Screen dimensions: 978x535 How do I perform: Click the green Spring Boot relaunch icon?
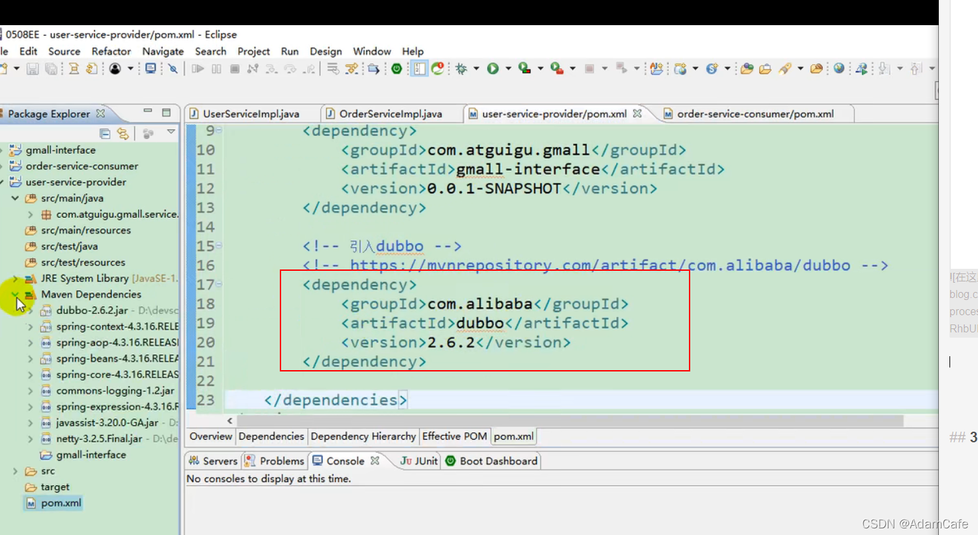click(397, 68)
